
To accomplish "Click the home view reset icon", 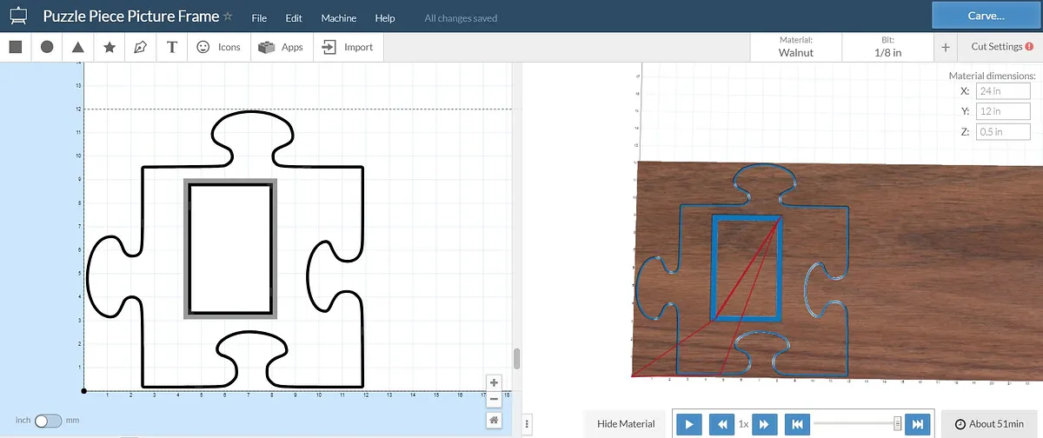I will pos(494,420).
